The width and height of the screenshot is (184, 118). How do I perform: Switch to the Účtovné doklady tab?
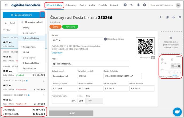54,5
